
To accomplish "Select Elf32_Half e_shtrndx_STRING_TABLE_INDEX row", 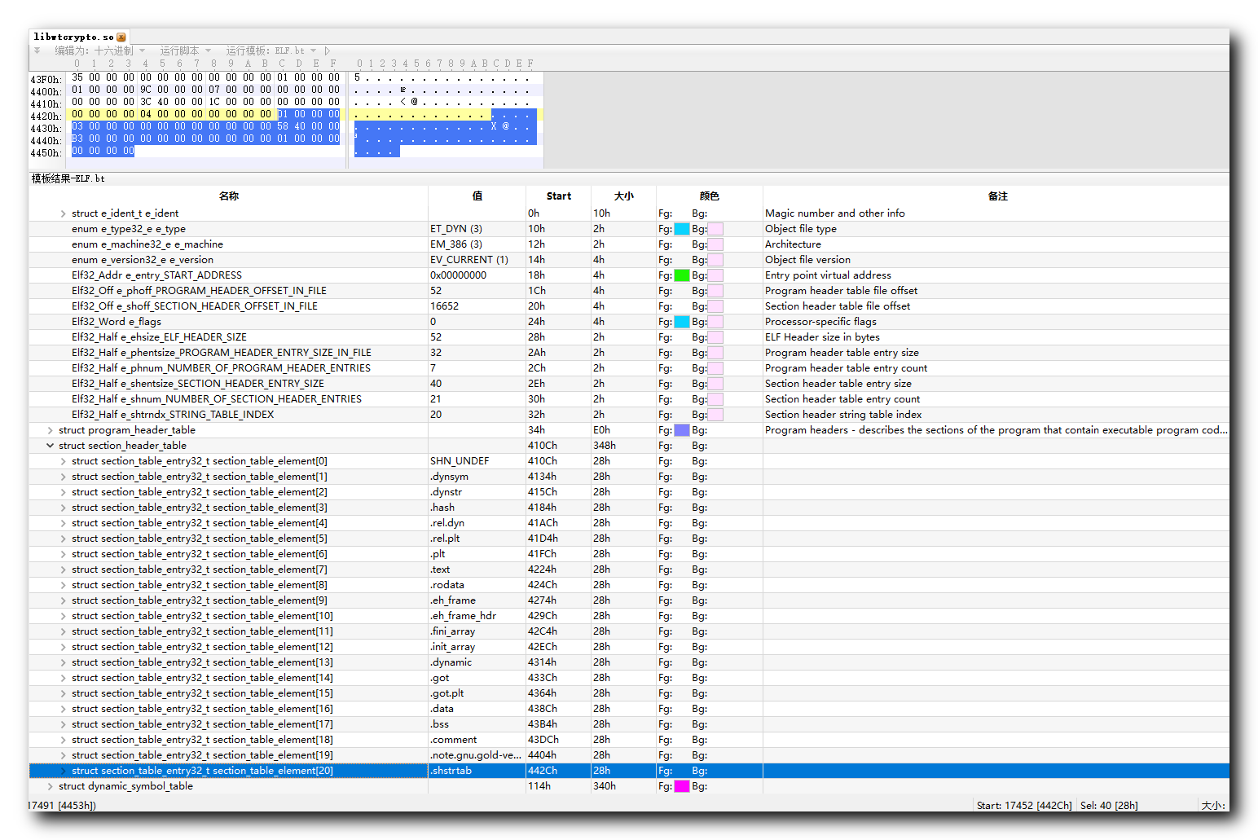I will pos(629,415).
